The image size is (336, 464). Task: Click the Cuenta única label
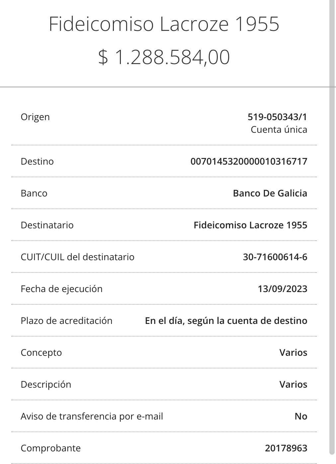point(279,129)
